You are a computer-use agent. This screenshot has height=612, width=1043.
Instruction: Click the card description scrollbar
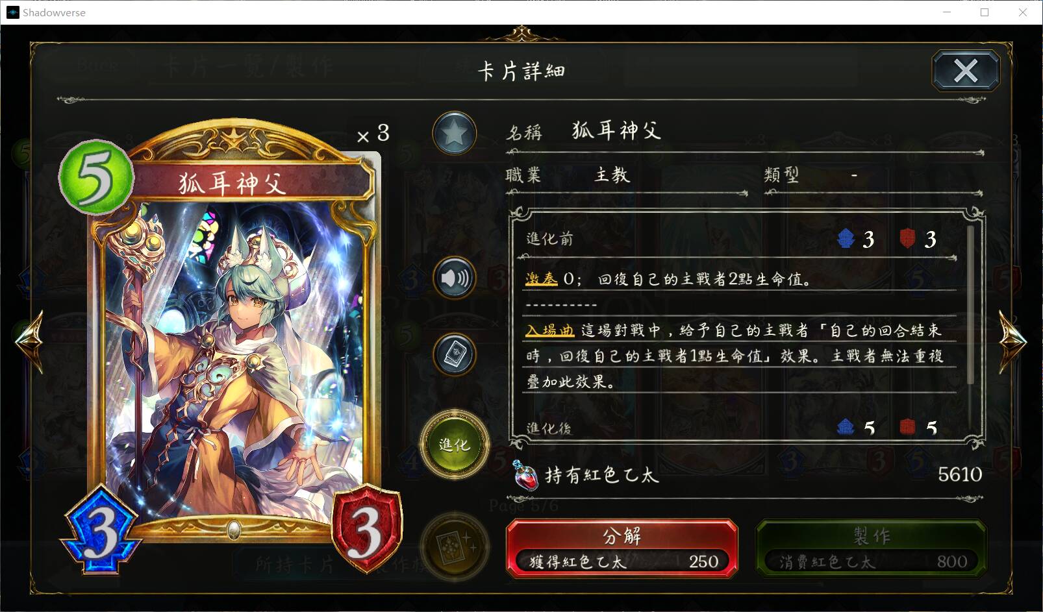[x=970, y=305]
